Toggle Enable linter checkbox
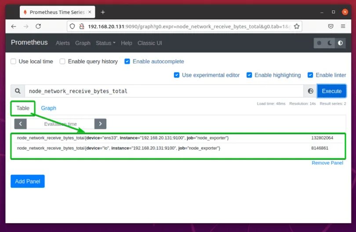 [x=310, y=75]
